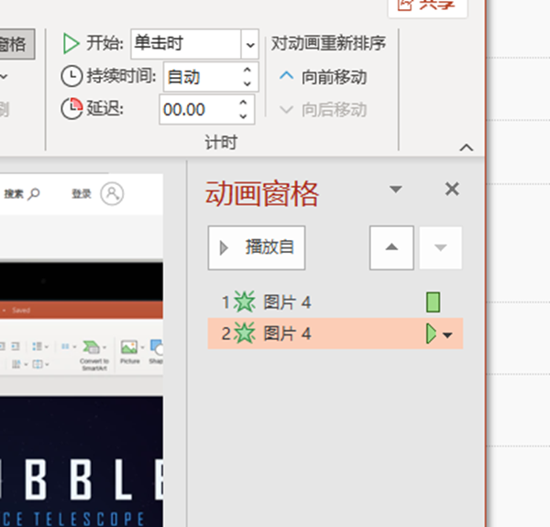Collapse the ribbon with the chevron
550x527 pixels.
coord(466,148)
